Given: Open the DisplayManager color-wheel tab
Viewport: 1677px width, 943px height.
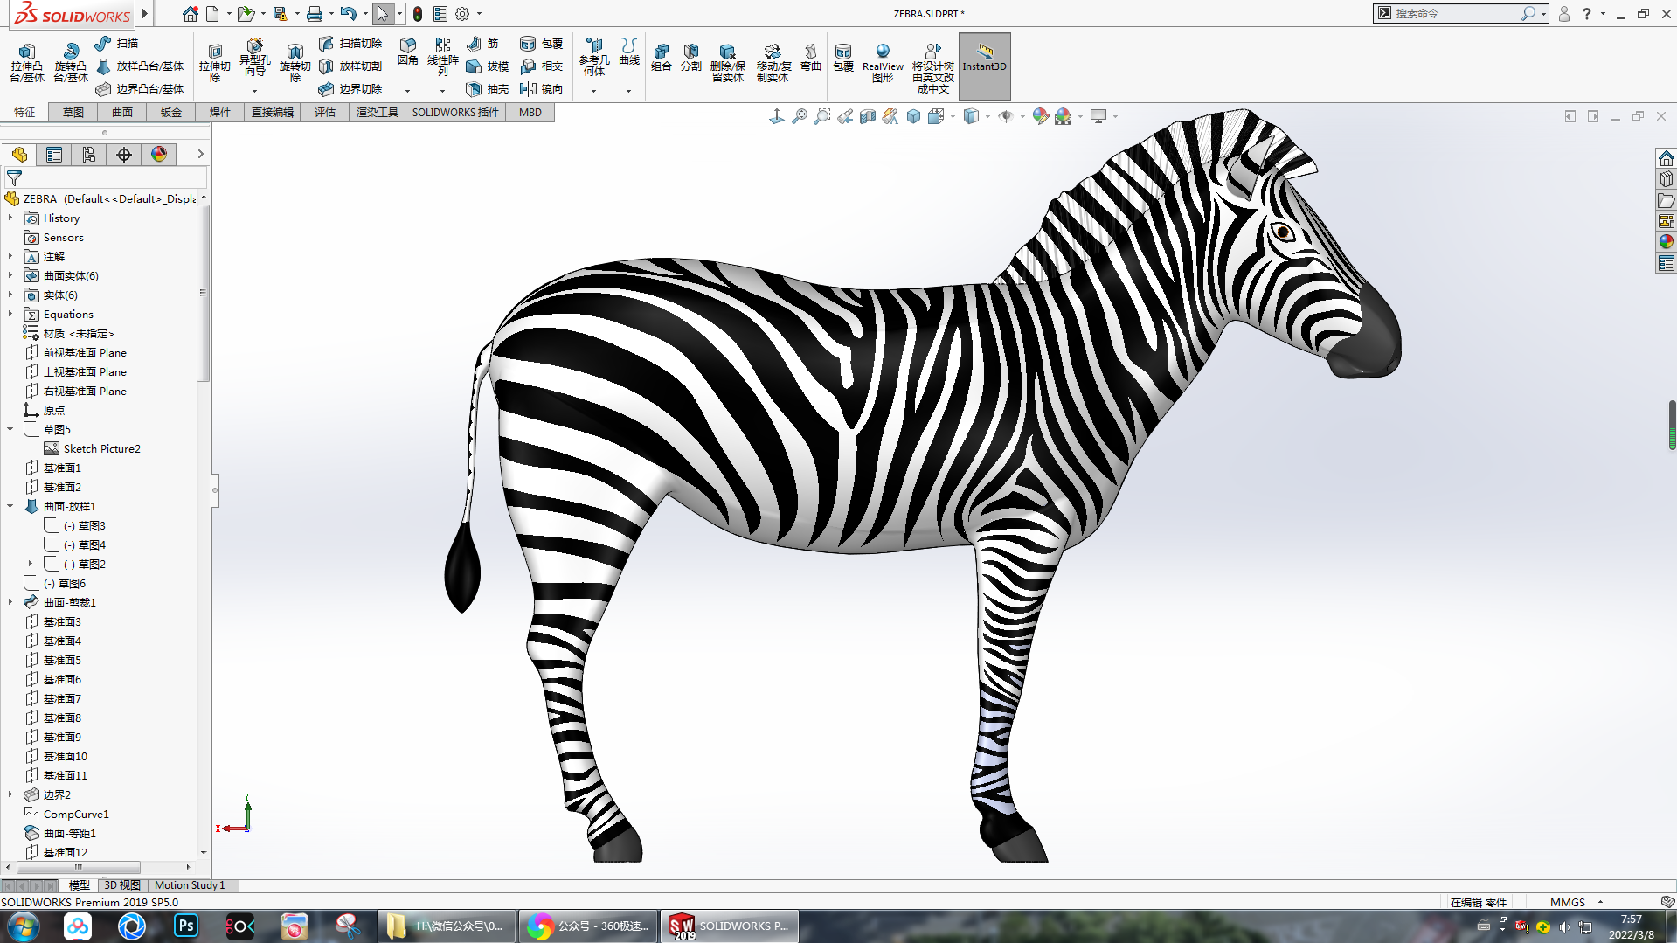Looking at the screenshot, I should [159, 155].
